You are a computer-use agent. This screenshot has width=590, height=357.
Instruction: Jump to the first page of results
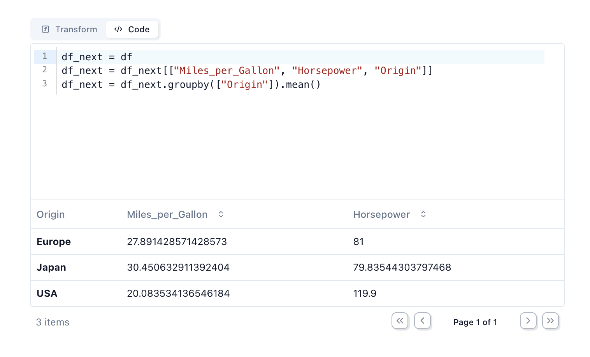coord(400,321)
